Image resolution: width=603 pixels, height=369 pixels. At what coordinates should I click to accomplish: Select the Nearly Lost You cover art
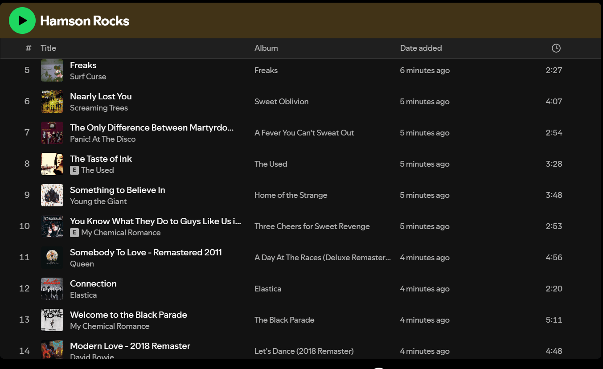[52, 102]
